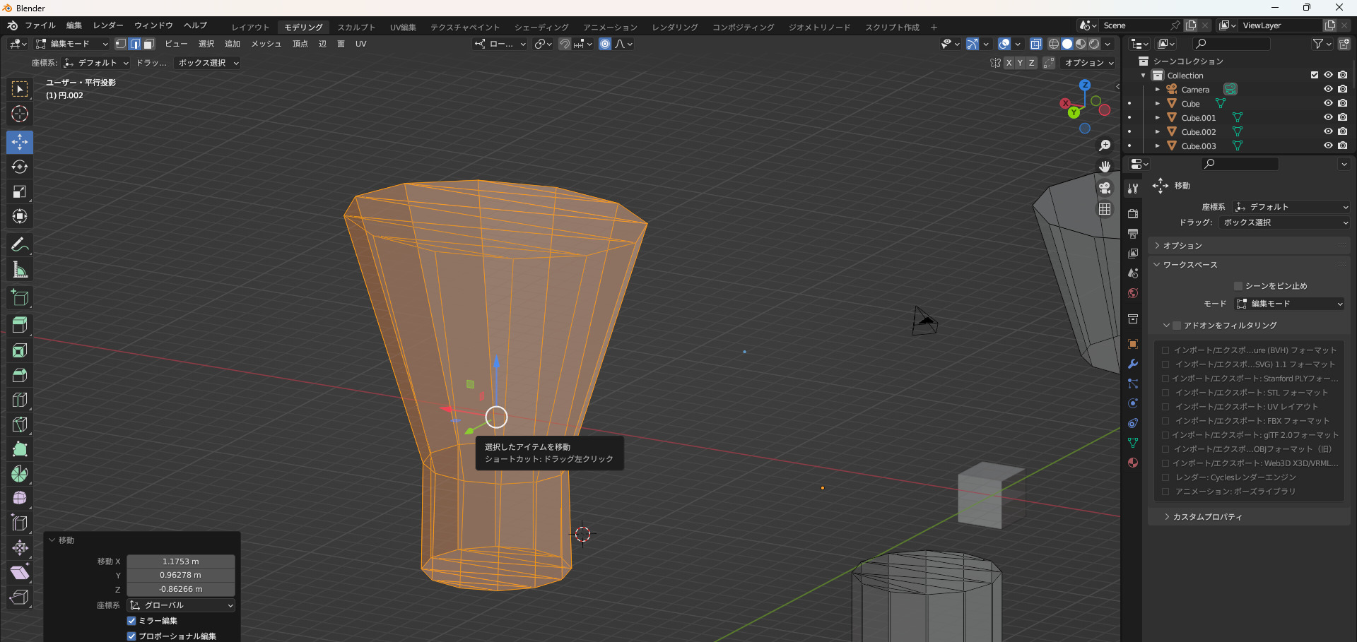Select the Inset Faces tool
The width and height of the screenshot is (1357, 642).
[x=20, y=350]
